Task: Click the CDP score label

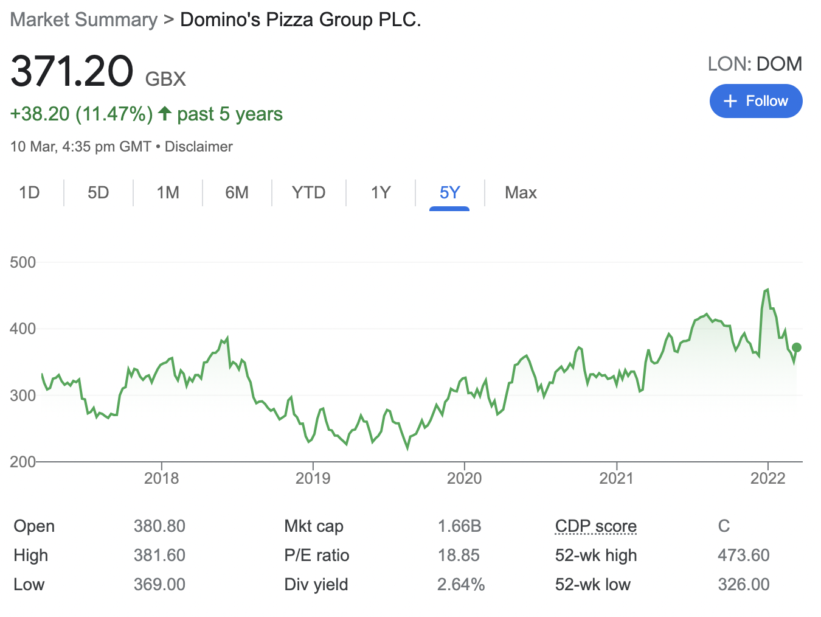Action: 595,526
